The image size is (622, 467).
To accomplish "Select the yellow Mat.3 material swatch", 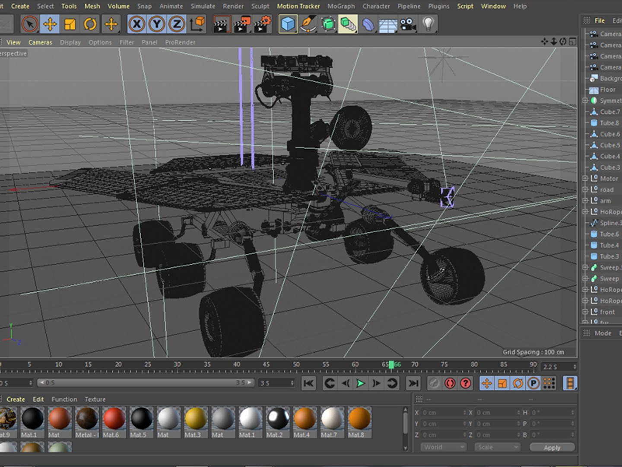I will pyautogui.click(x=196, y=422).
